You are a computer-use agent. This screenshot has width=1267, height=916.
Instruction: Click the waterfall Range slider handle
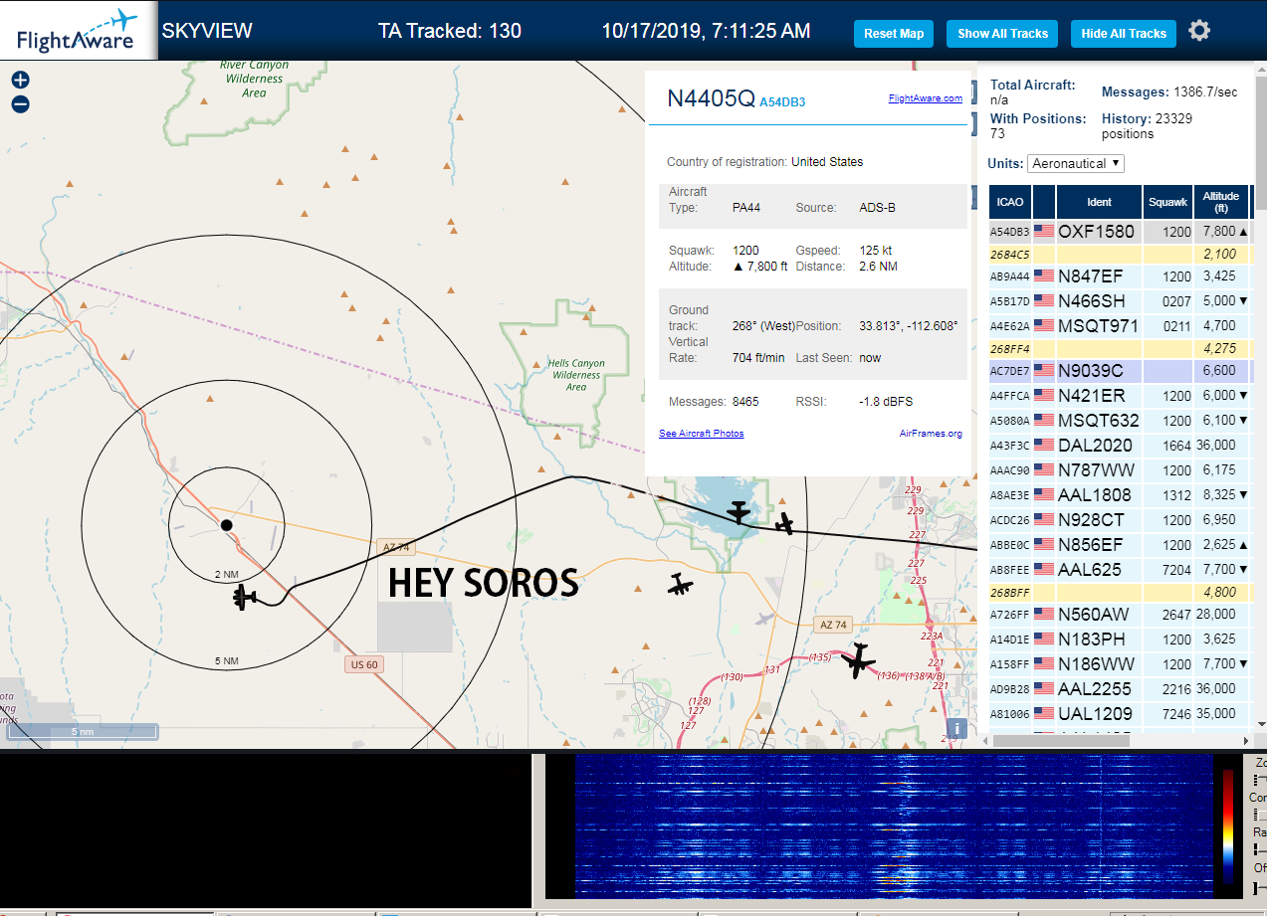[x=1255, y=850]
